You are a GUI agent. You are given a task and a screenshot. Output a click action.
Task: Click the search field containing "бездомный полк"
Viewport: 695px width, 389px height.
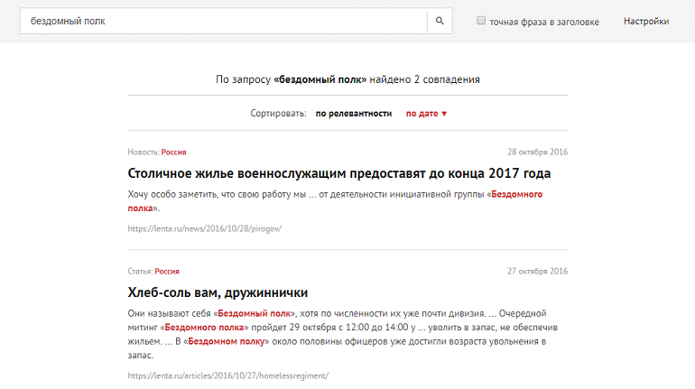tap(223, 21)
